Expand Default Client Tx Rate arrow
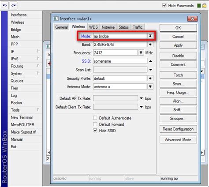 (x=141, y=107)
